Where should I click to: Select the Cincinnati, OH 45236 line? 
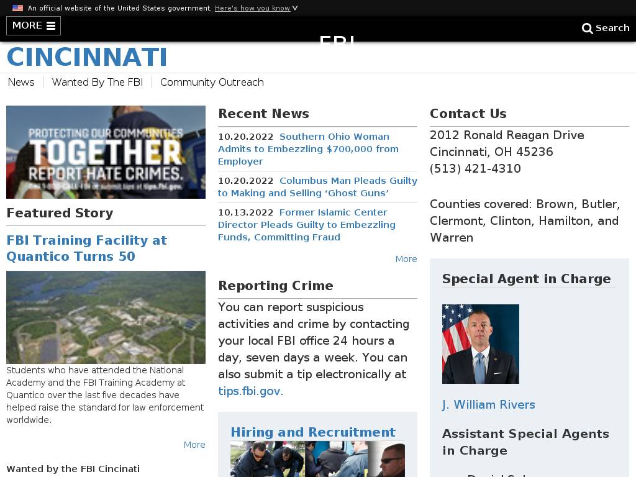pyautogui.click(x=491, y=152)
